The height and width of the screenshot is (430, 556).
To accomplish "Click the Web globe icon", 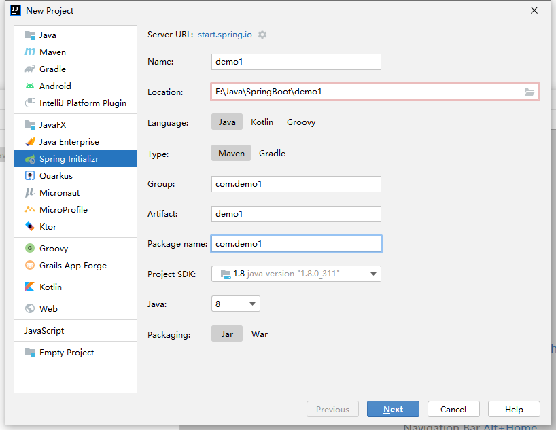I will (30, 309).
